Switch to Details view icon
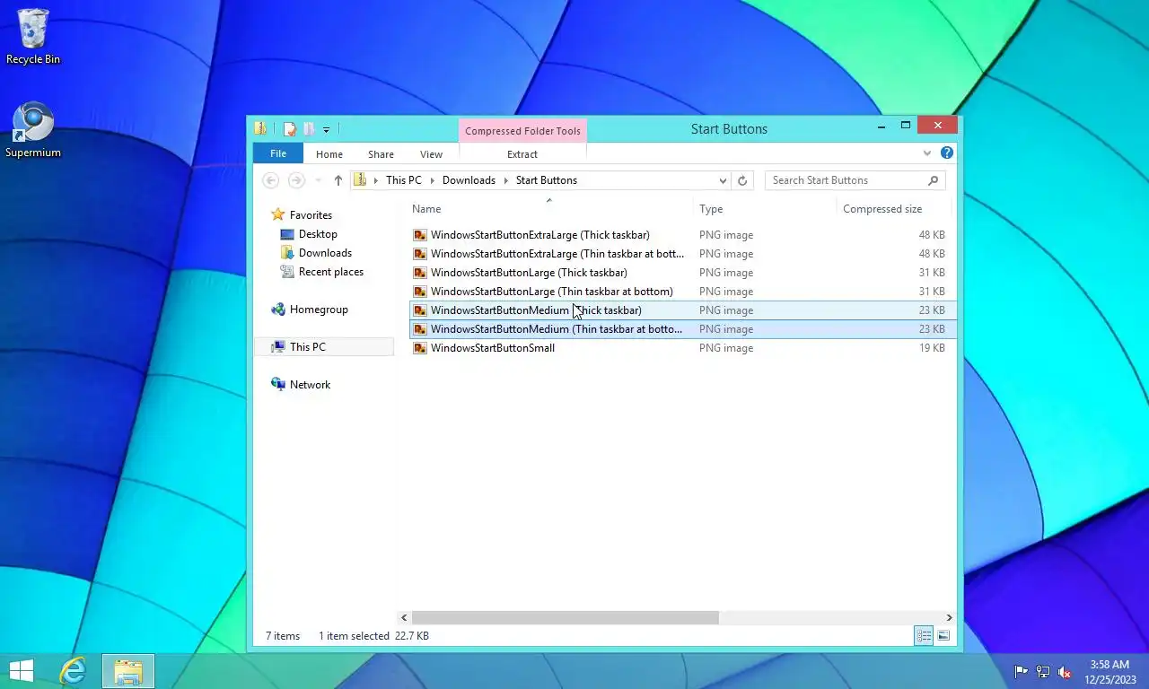 click(924, 636)
